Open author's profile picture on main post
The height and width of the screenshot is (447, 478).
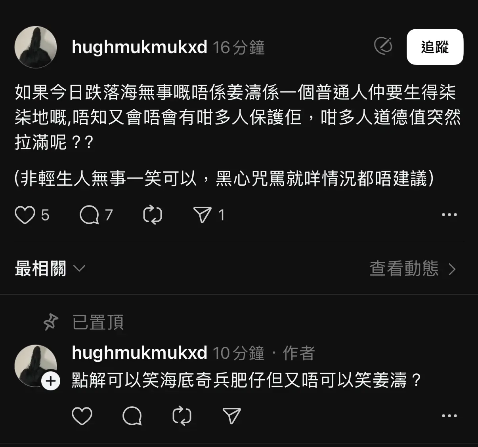click(x=36, y=47)
